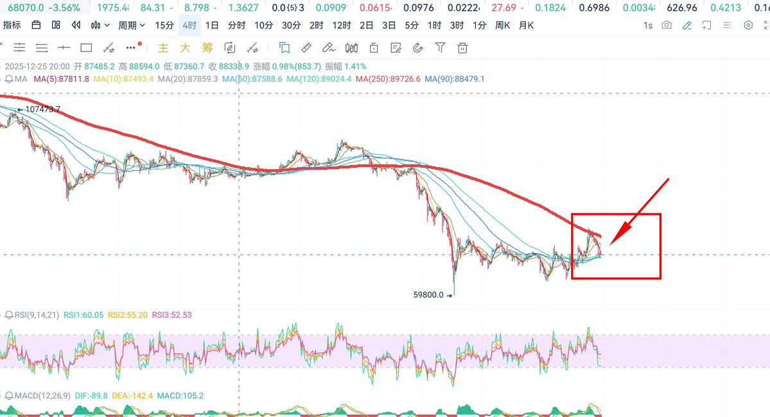Click the MA(250):89726.6 label
Viewport: 770px width, 417px height.
pyautogui.click(x=388, y=78)
